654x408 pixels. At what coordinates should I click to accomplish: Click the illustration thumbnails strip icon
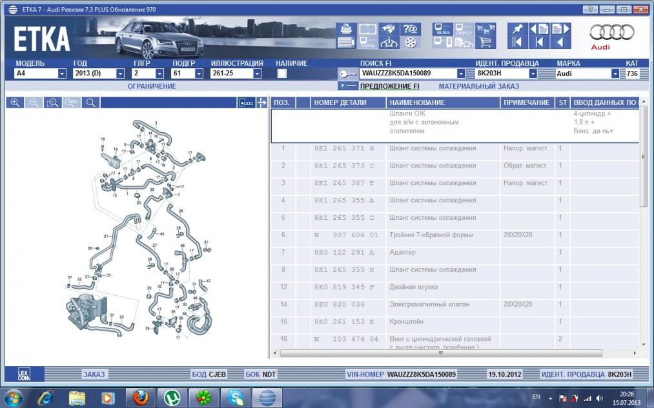(x=246, y=102)
